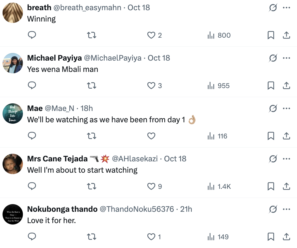Screen dimensions: 297x248
Task: Share breath's tweet via upload icon
Action: pyautogui.click(x=286, y=35)
